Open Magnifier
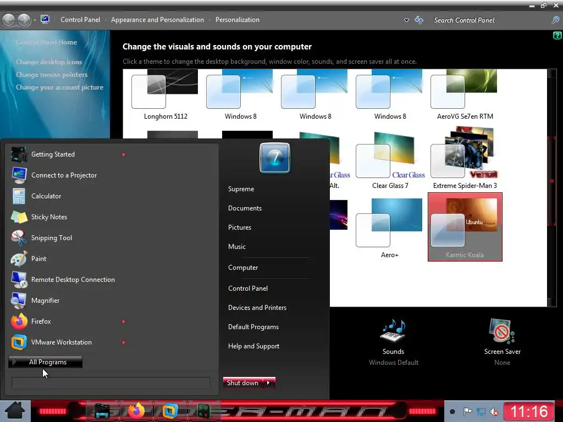563x422 pixels. pyautogui.click(x=67, y=301)
